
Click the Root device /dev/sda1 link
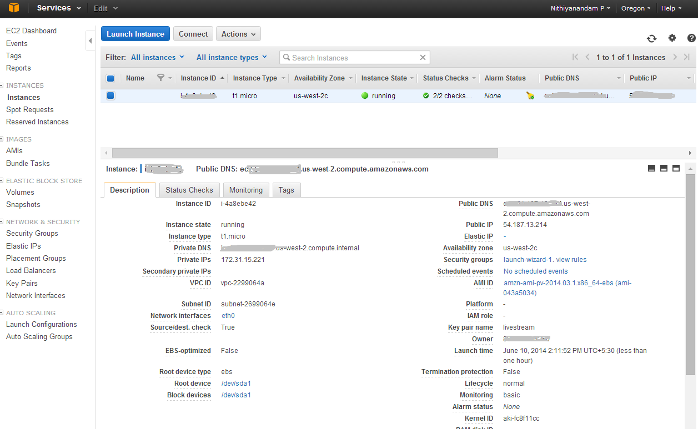236,383
